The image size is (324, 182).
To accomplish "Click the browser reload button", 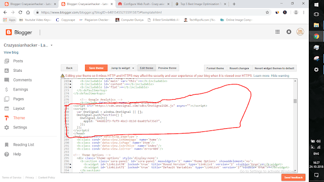I will (20, 12).
